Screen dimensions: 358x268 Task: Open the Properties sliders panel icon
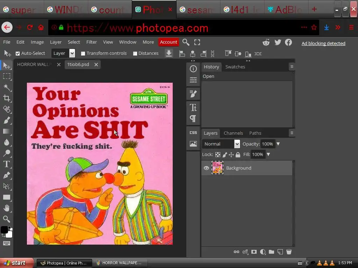(x=193, y=80)
